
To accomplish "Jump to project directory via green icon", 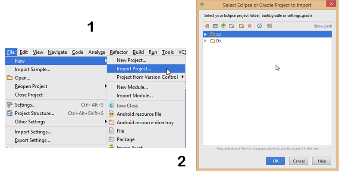I will click(x=223, y=26).
